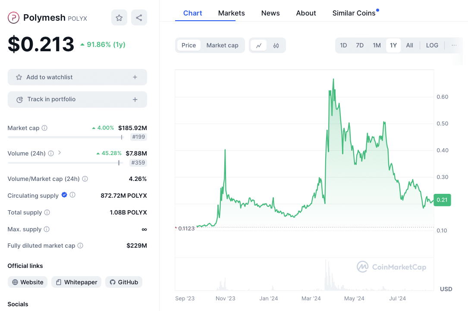Set chart range to 1D
The height and width of the screenshot is (311, 468).
coord(343,45)
